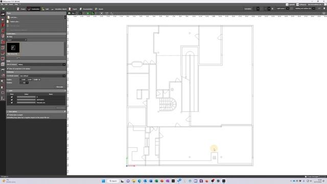Collapse the Layers section
Viewport: 327px width, 184px height.
[65, 91]
